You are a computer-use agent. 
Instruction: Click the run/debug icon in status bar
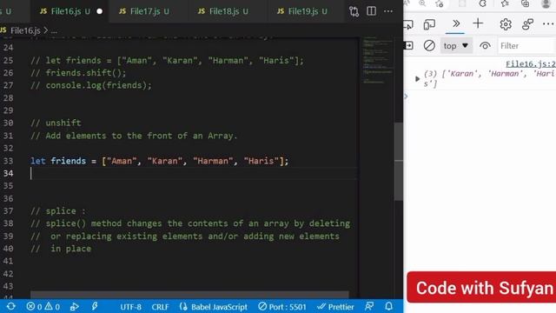coord(74,307)
